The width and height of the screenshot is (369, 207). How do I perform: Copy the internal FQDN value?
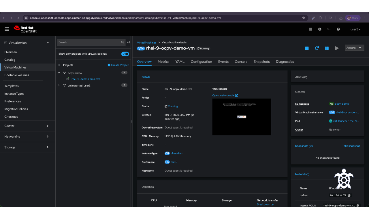click(x=358, y=206)
